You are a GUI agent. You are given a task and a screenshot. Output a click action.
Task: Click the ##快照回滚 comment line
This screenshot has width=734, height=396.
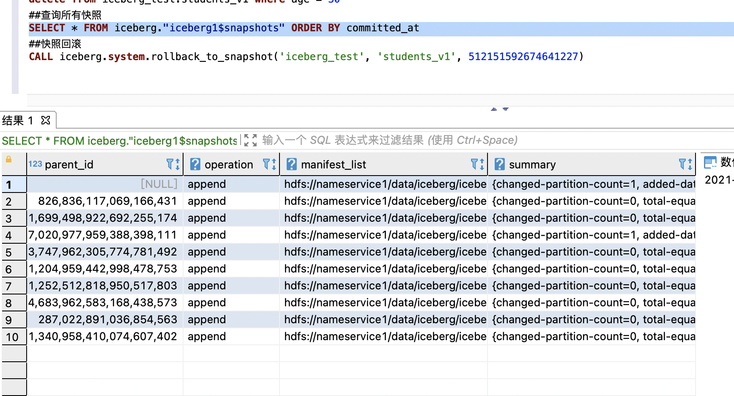tap(55, 44)
